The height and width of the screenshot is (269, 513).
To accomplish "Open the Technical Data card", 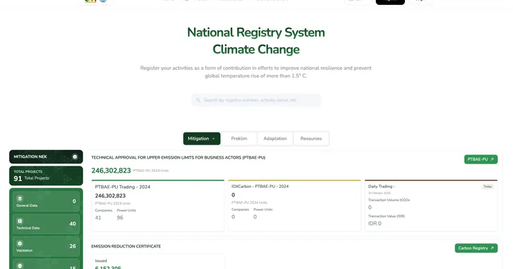I will point(46,224).
